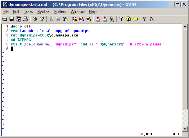Save session with download arrow icon
Screen dimensions: 189x138
coord(105,19)
